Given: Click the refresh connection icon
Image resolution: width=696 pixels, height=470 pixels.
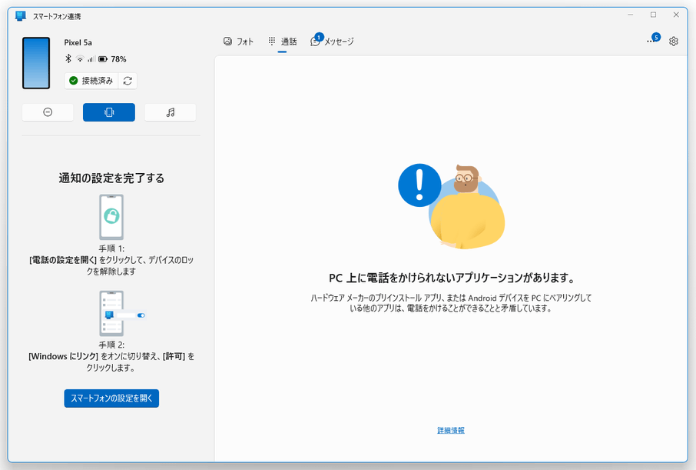Looking at the screenshot, I should [x=128, y=81].
